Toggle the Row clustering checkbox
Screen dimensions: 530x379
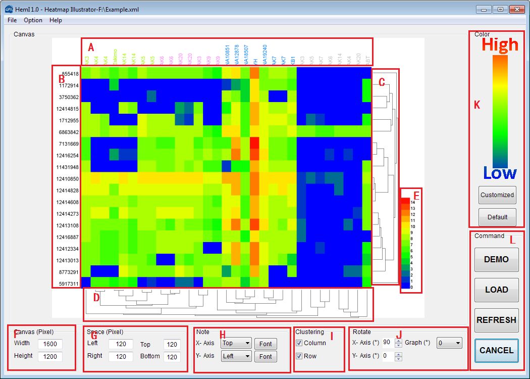click(x=299, y=356)
